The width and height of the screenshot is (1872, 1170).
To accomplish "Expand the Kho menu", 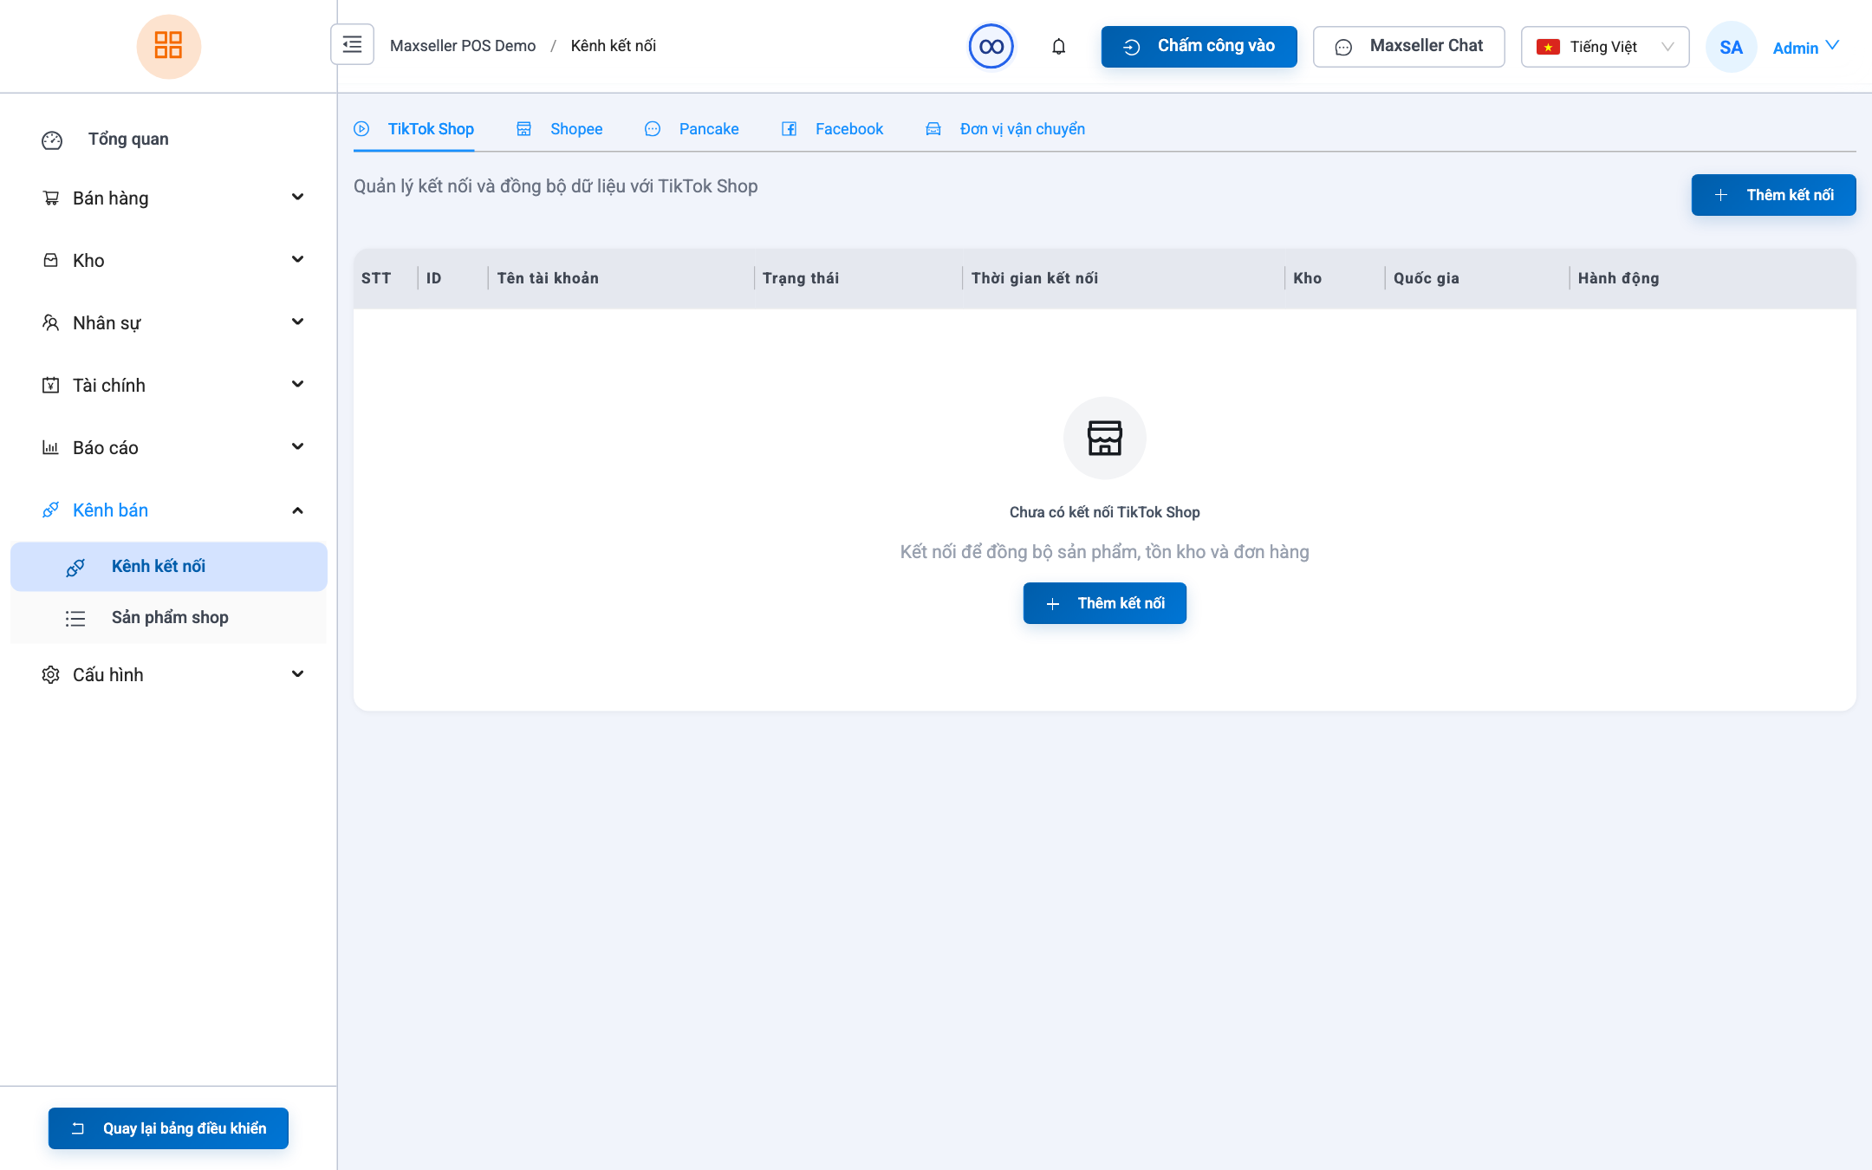I will (297, 260).
